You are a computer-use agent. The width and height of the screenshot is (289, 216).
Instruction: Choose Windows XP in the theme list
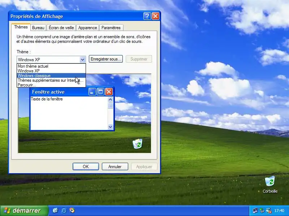pyautogui.click(x=51, y=71)
